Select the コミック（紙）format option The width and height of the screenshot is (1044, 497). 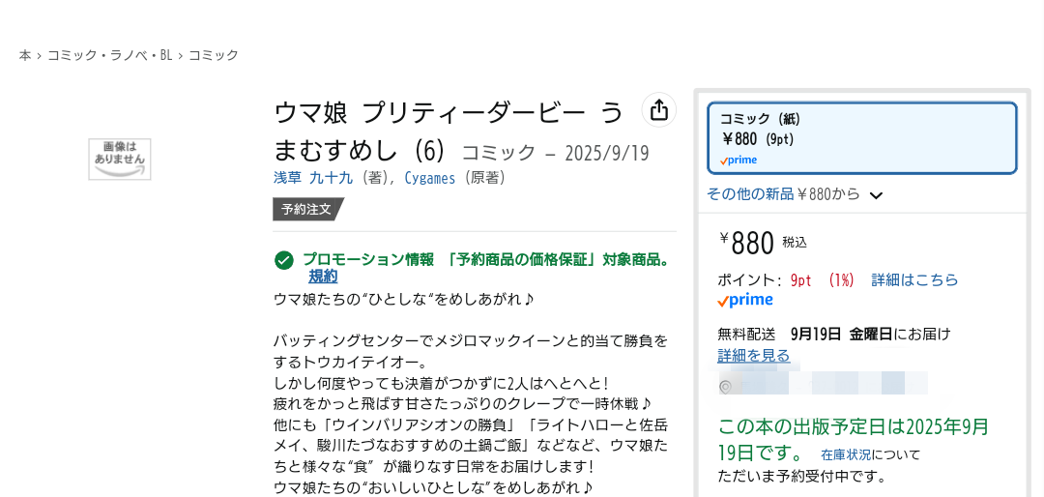(x=861, y=138)
